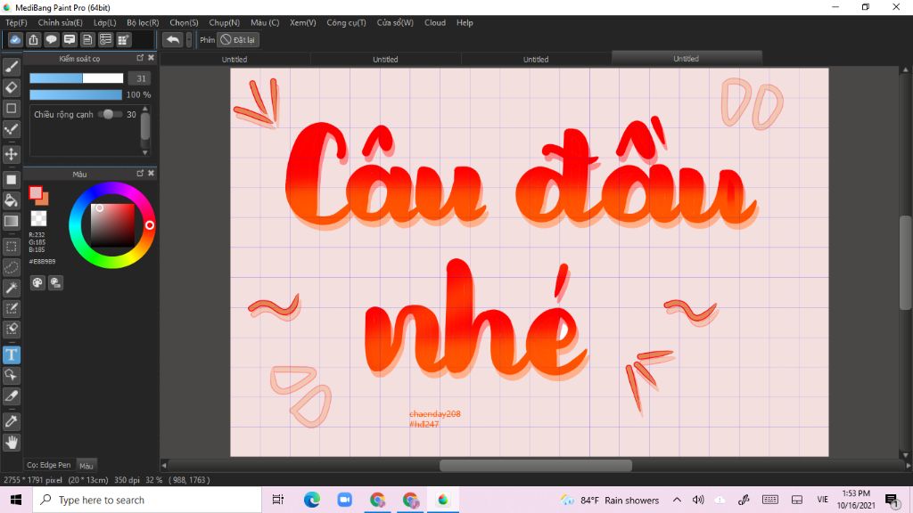Open the color palette icon
913x513 pixels.
(x=37, y=282)
